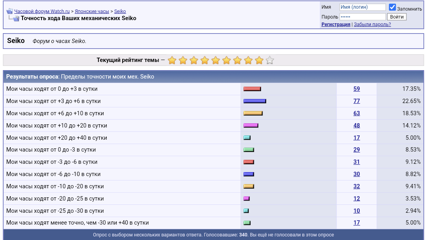Open voters list for 10 votes
Image resolution: width=427 pixels, height=240 pixels.
click(x=357, y=211)
